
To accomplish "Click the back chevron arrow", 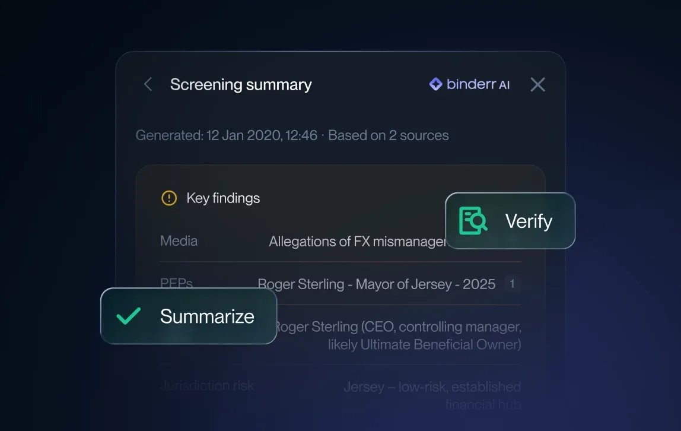I will click(x=148, y=85).
